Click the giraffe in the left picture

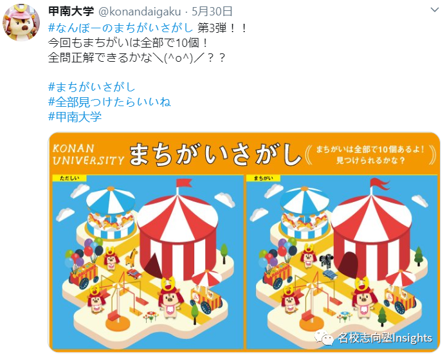click(x=131, y=257)
